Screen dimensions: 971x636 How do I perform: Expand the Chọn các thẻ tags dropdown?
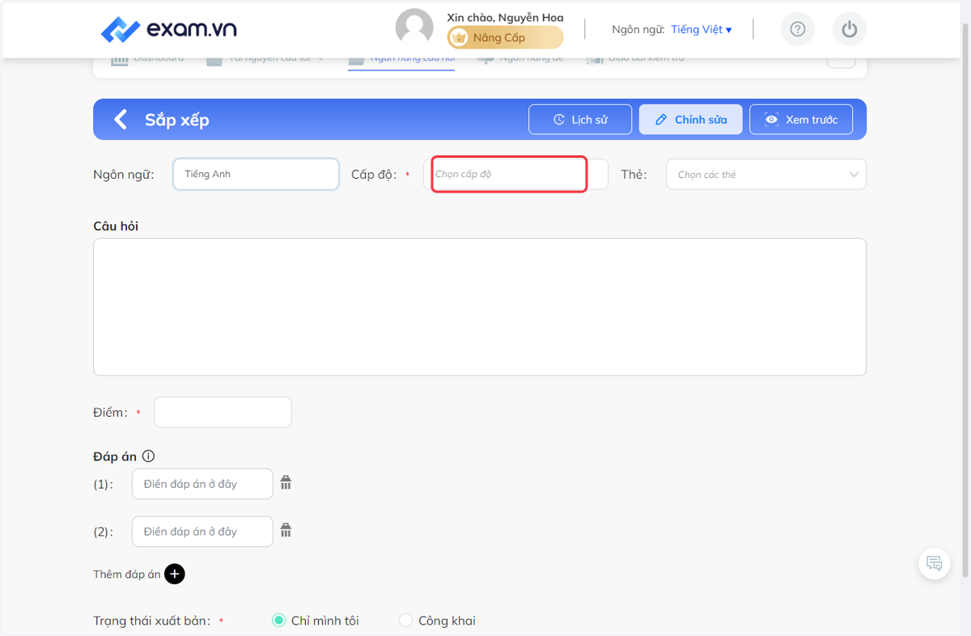[x=765, y=174]
